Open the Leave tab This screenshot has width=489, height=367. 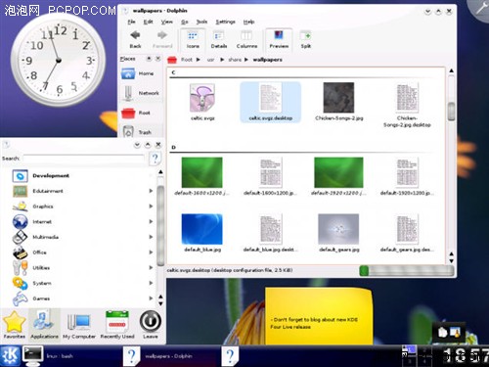click(151, 325)
